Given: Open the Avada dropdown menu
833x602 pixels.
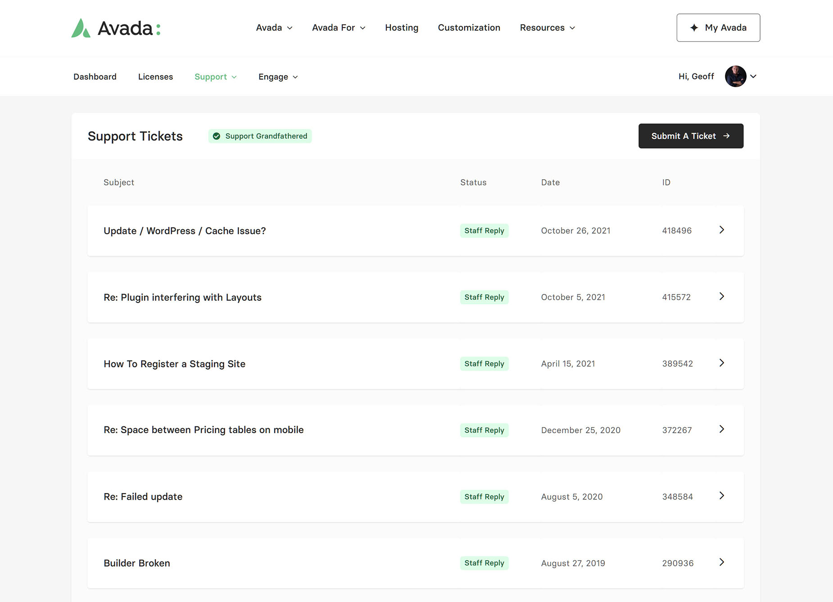Looking at the screenshot, I should coord(274,27).
